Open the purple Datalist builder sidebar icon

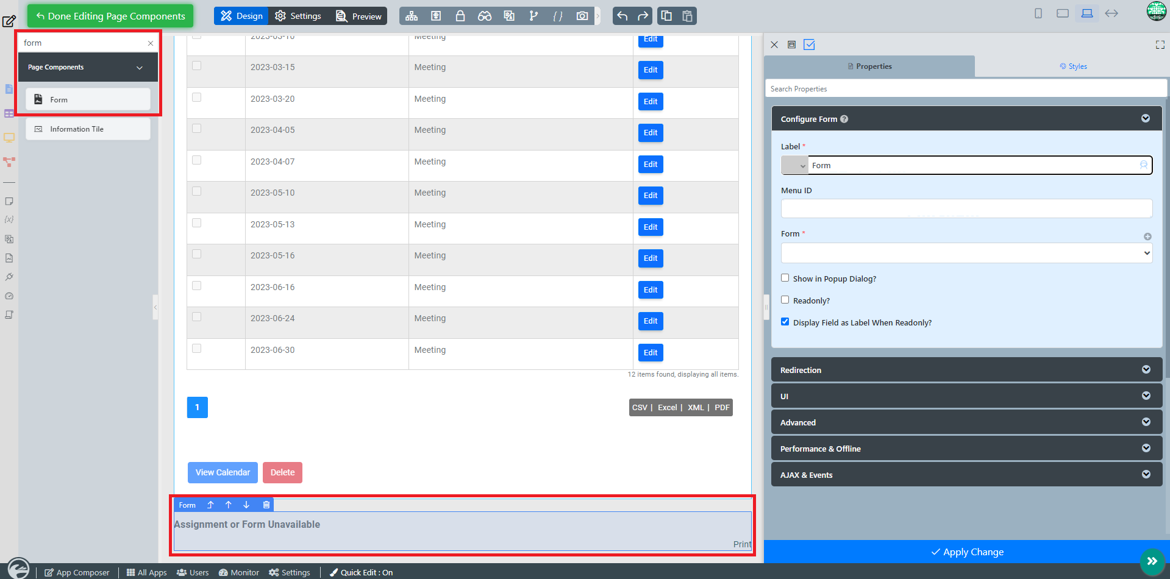click(x=9, y=113)
